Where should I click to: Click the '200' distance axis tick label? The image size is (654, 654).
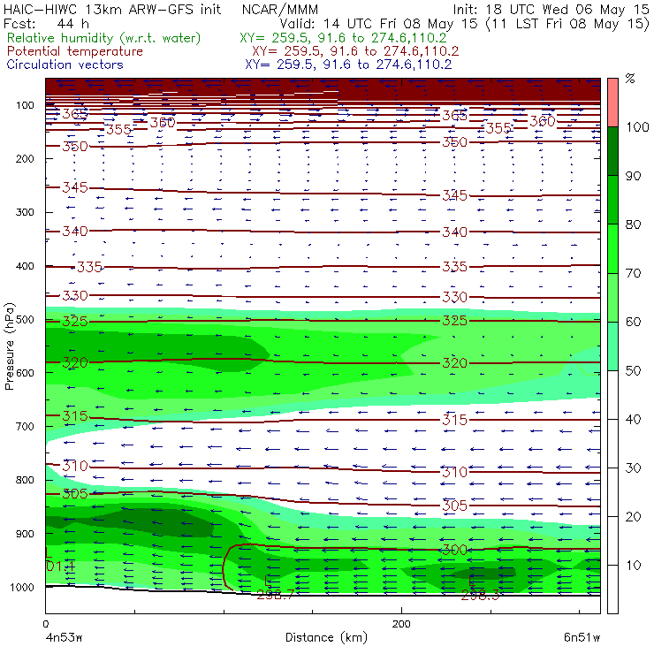(x=401, y=624)
